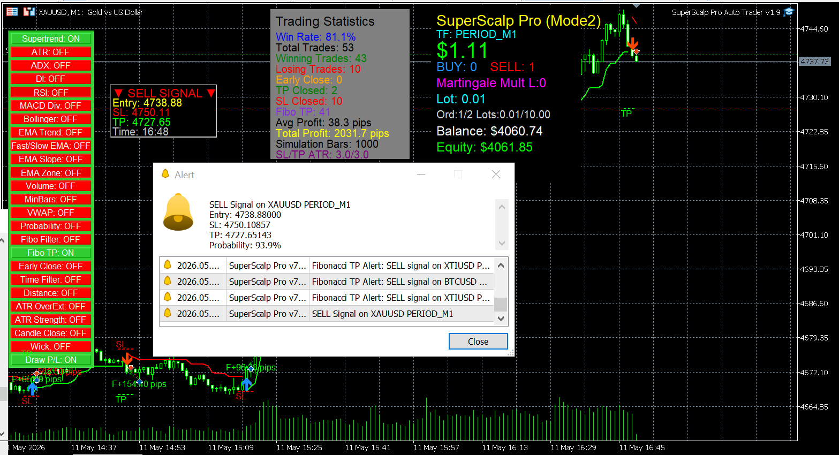The height and width of the screenshot is (455, 839).
Task: Select the BTCUSD Fibonacci TP alert row
Action: pyautogui.click(x=327, y=282)
